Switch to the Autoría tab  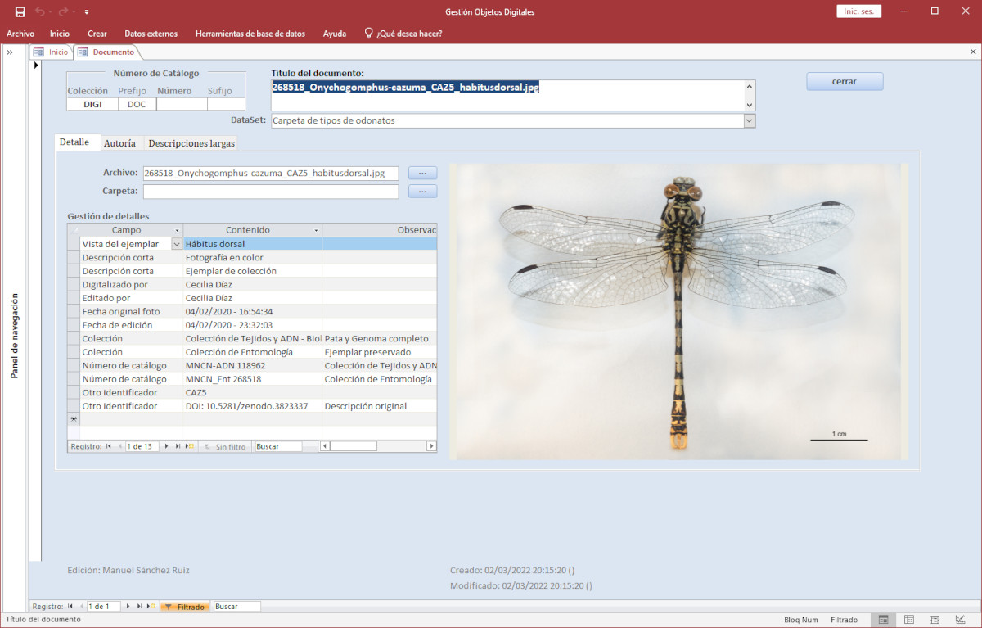(119, 143)
